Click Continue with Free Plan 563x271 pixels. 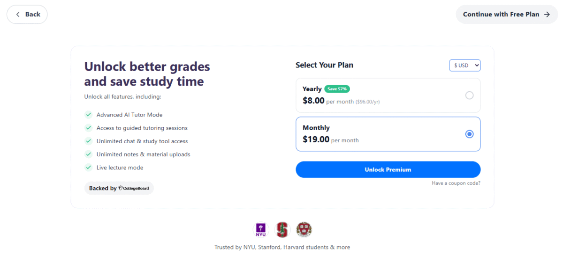coord(507,15)
